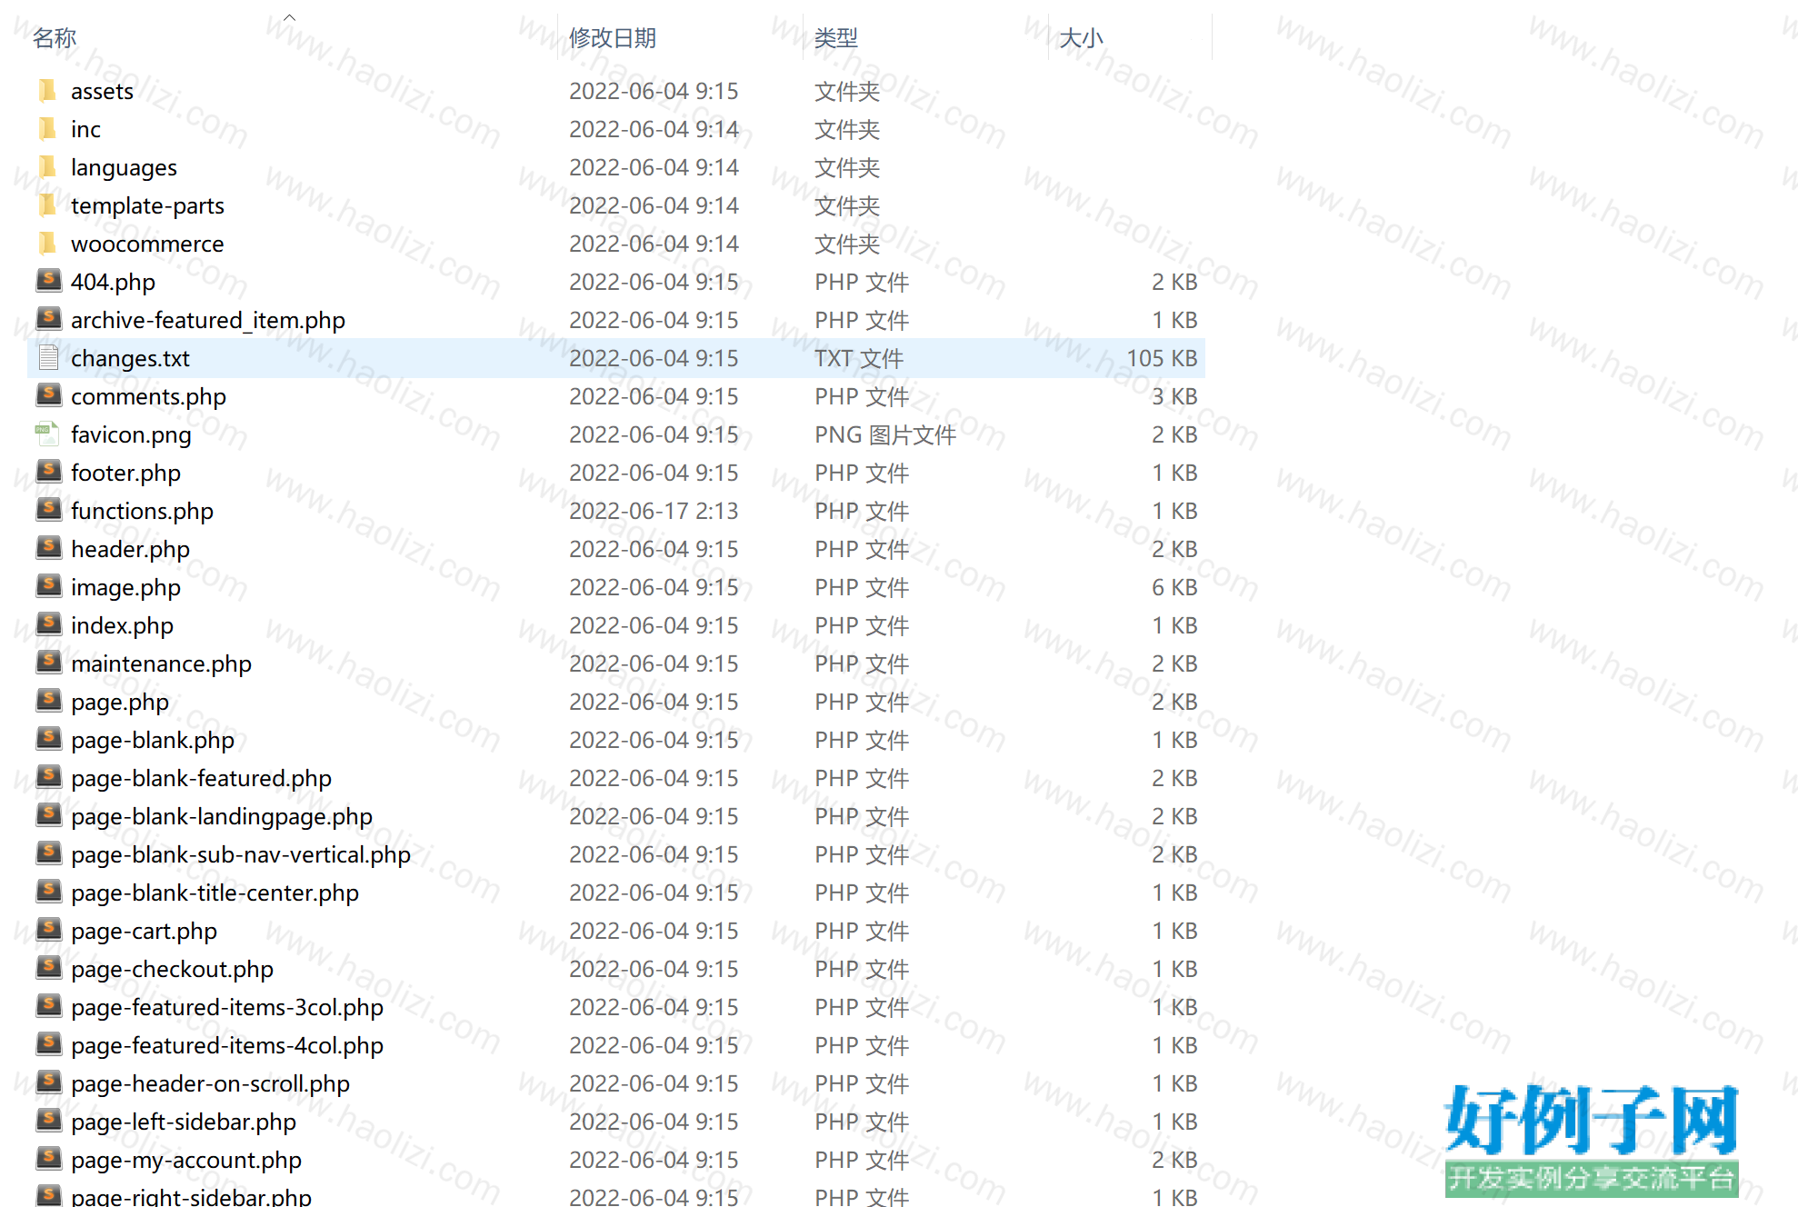The width and height of the screenshot is (1798, 1207).
Task: Click the 404.php file icon
Action: (48, 281)
